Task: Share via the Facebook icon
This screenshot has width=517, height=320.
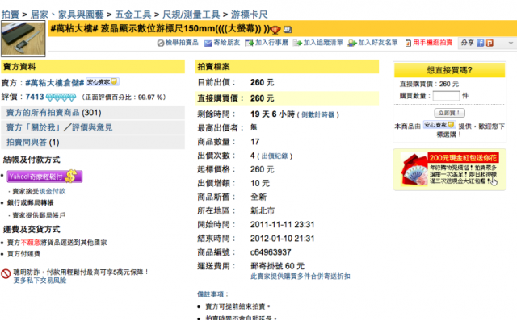Action: point(481,43)
